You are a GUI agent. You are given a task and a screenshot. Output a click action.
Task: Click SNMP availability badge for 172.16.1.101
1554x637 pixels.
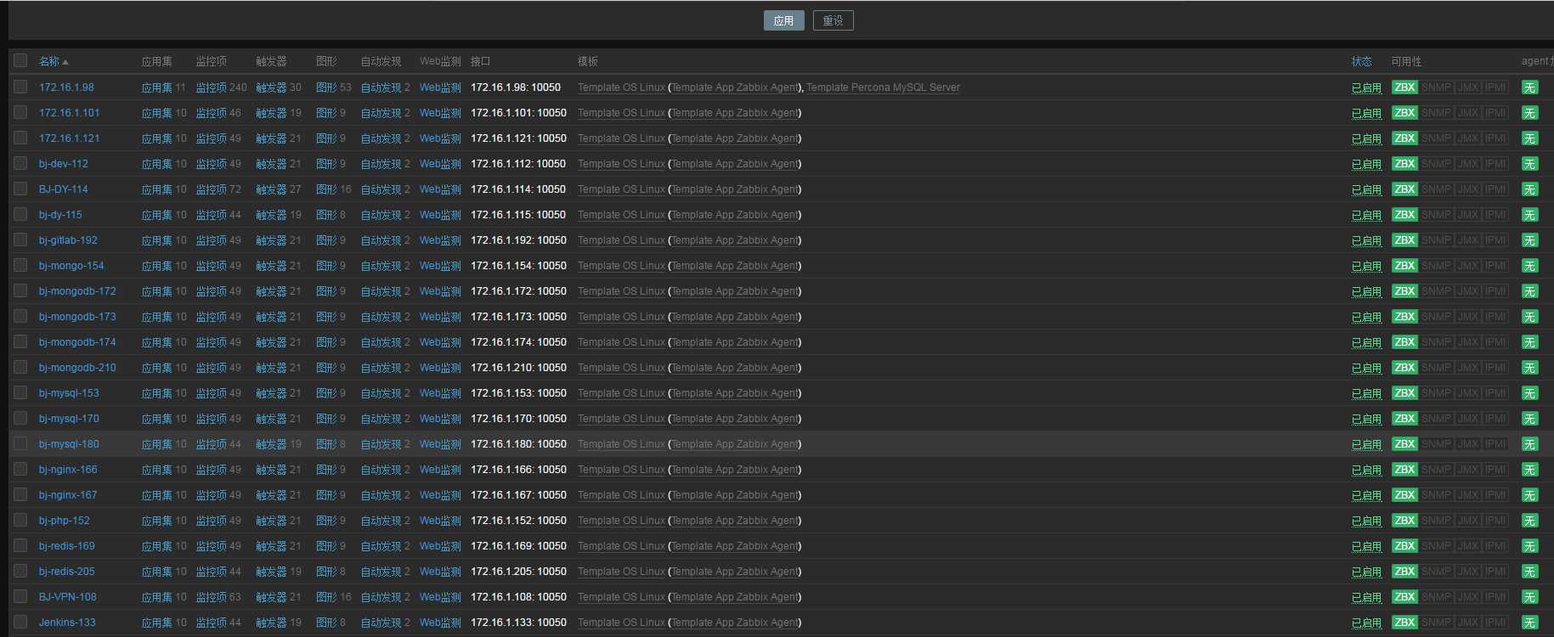coord(1436,113)
